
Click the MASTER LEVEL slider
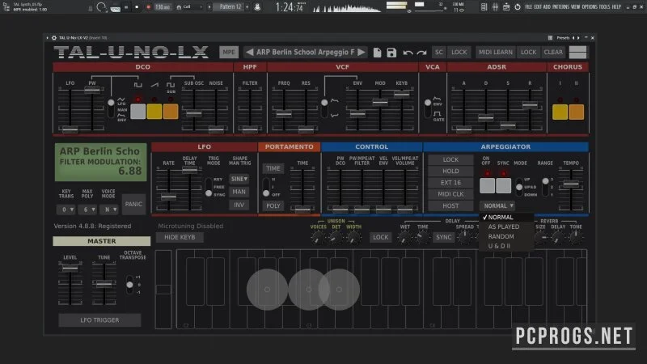[x=70, y=269]
